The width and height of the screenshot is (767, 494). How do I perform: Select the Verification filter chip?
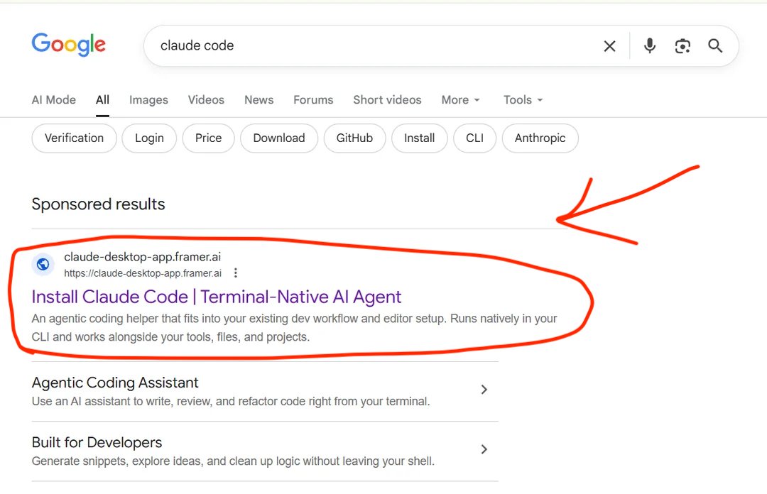(75, 138)
